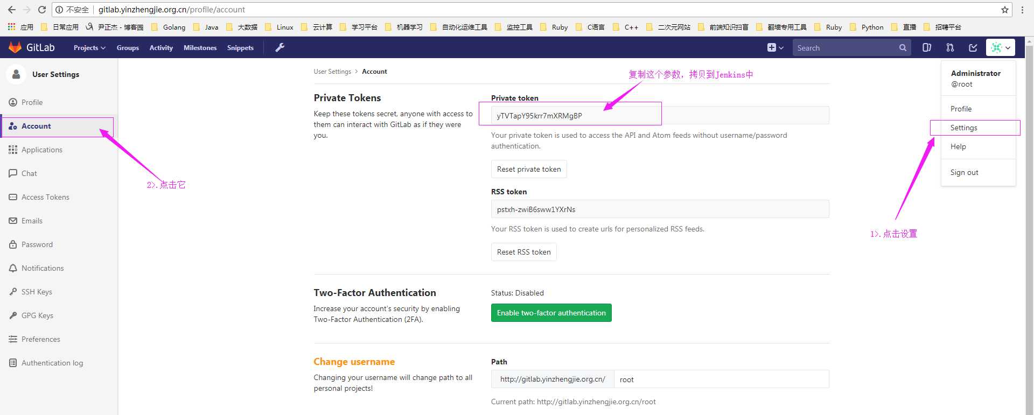Select Profile in the user dropdown menu

(x=978, y=109)
